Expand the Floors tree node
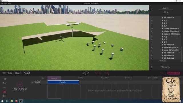 (x=159, y=61)
